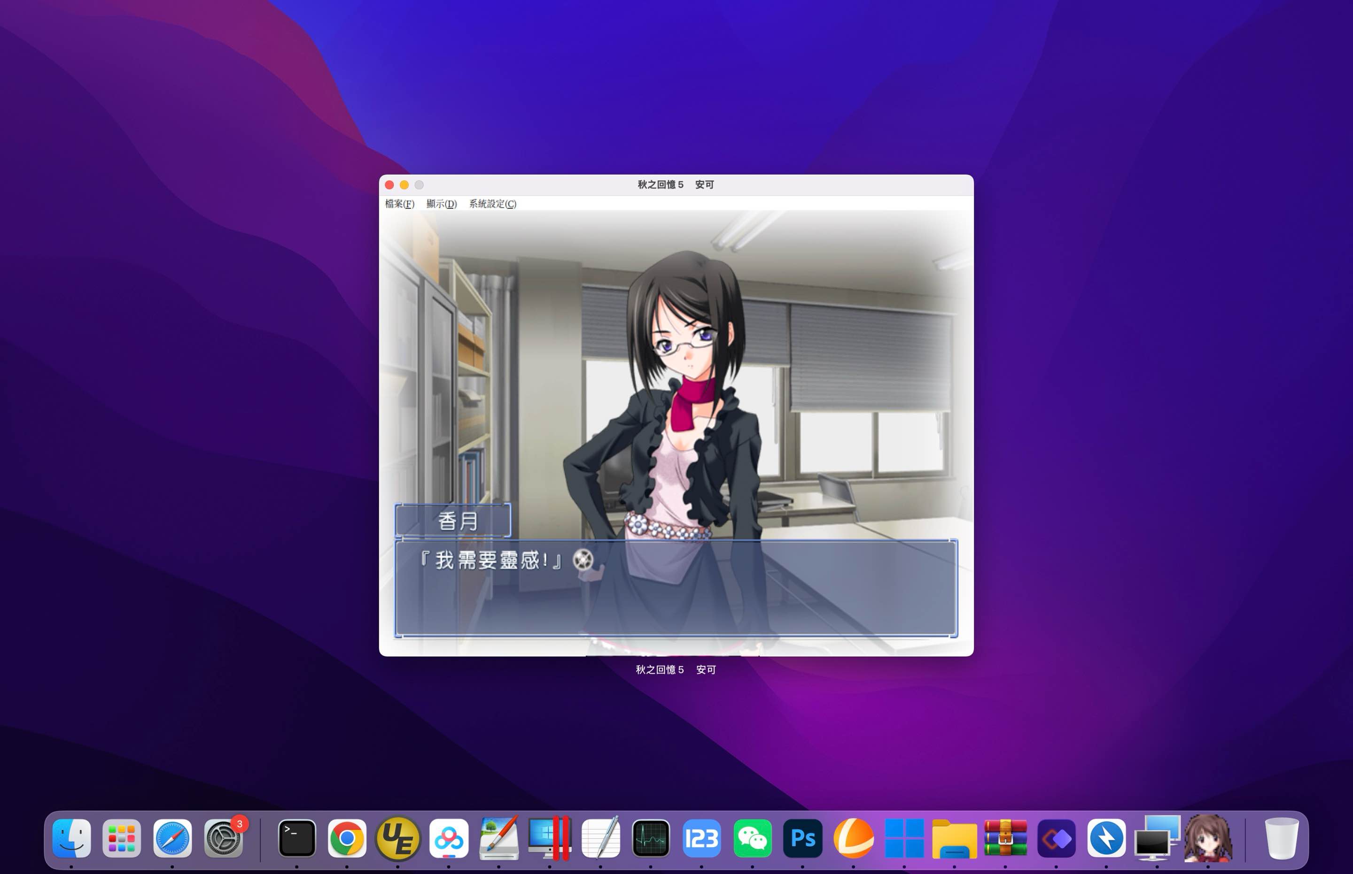Launch Safari from the dock
Screen dimensions: 1353x874
click(172, 838)
